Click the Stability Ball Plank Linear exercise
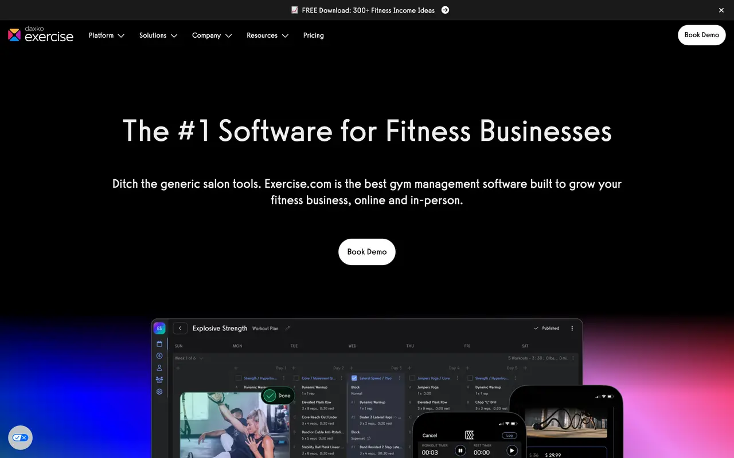The height and width of the screenshot is (458, 734). point(323,447)
